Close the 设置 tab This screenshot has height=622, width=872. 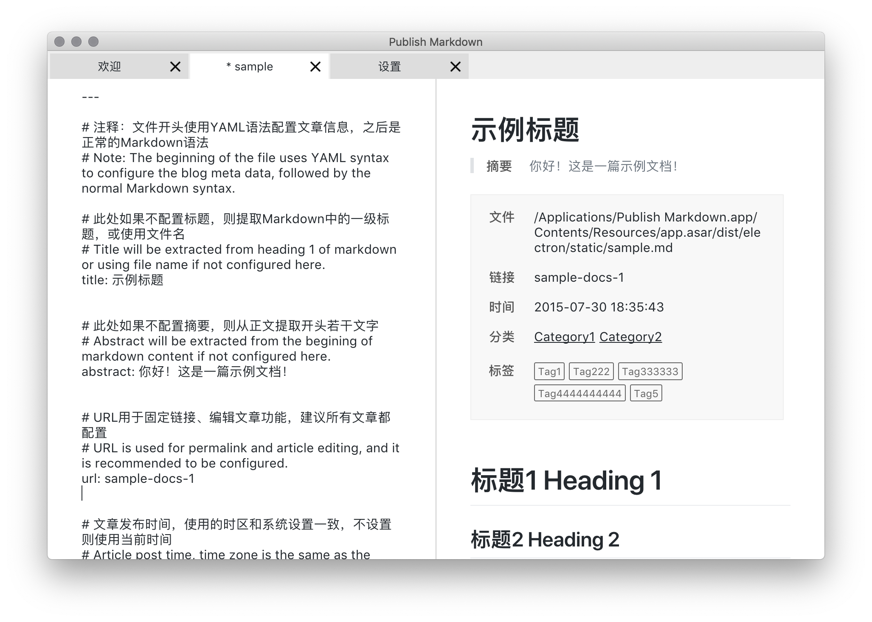point(455,67)
